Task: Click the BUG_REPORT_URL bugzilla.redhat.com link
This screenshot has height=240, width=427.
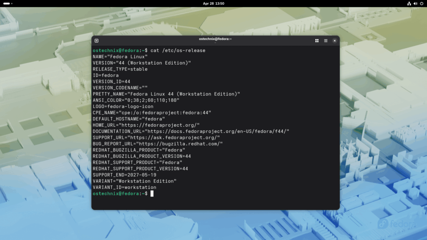Action: click(179, 144)
